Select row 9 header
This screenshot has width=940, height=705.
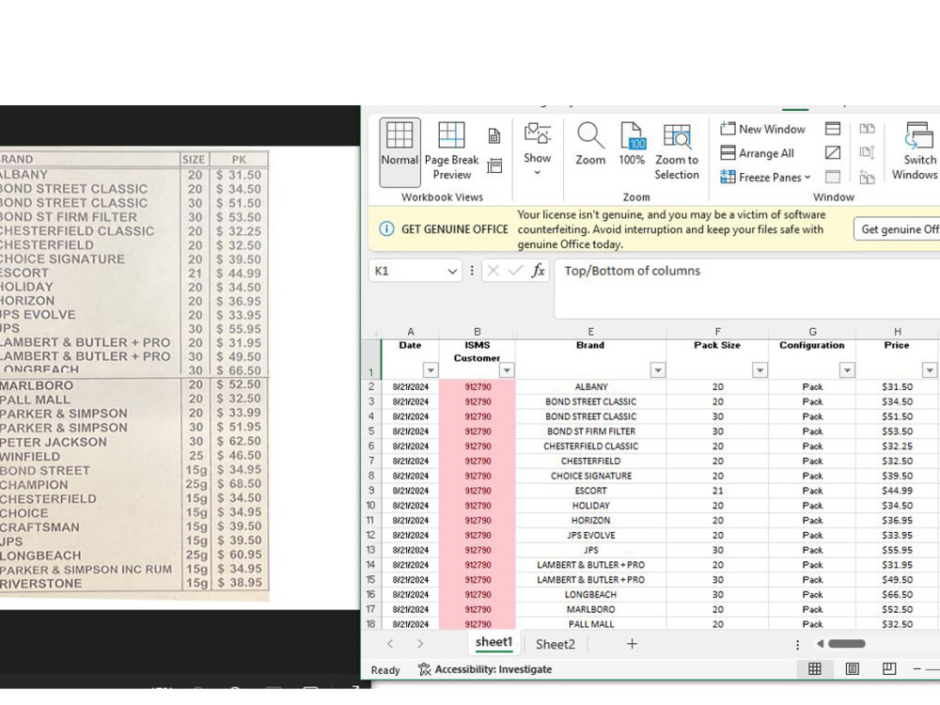click(371, 491)
